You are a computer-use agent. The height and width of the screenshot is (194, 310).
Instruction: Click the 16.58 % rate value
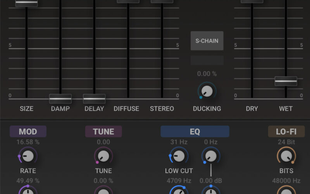28,142
